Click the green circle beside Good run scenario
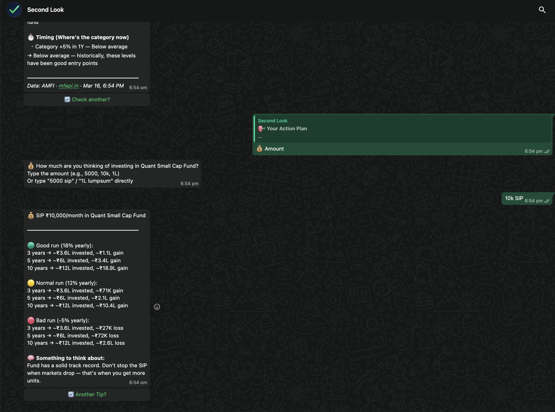 coord(31,245)
